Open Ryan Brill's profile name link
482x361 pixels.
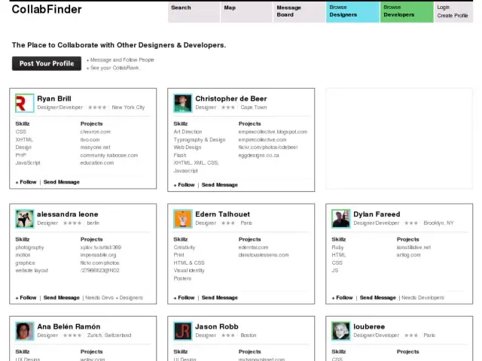pos(54,99)
